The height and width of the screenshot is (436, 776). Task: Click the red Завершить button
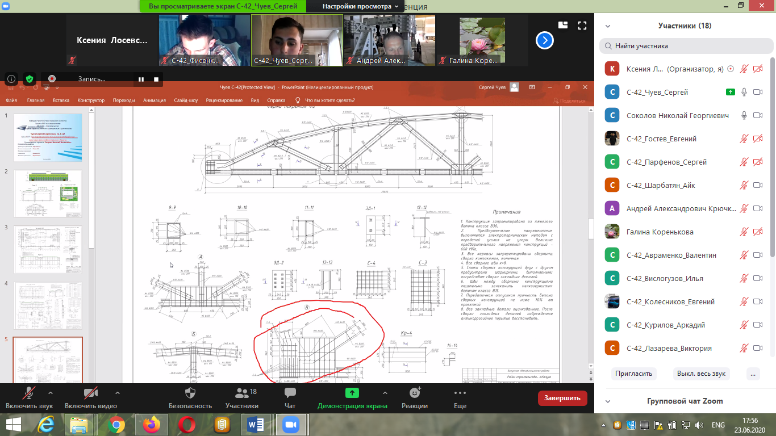[562, 398]
